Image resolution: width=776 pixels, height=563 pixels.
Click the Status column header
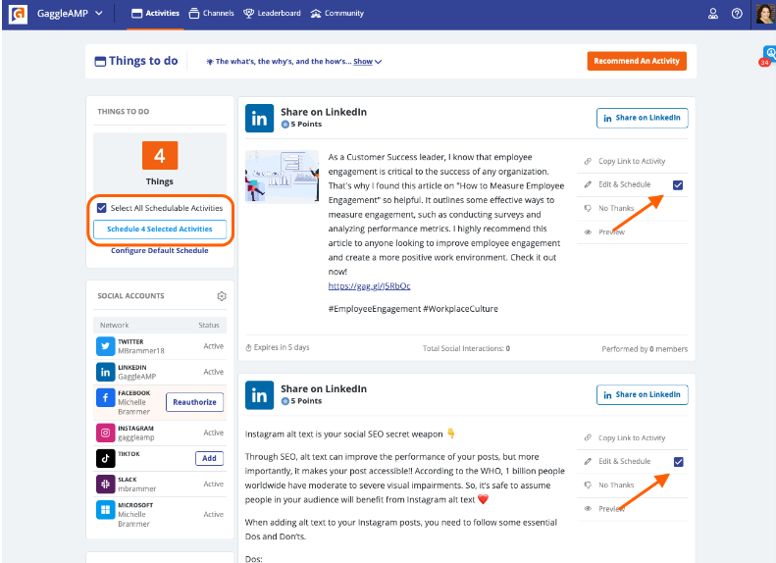(209, 325)
